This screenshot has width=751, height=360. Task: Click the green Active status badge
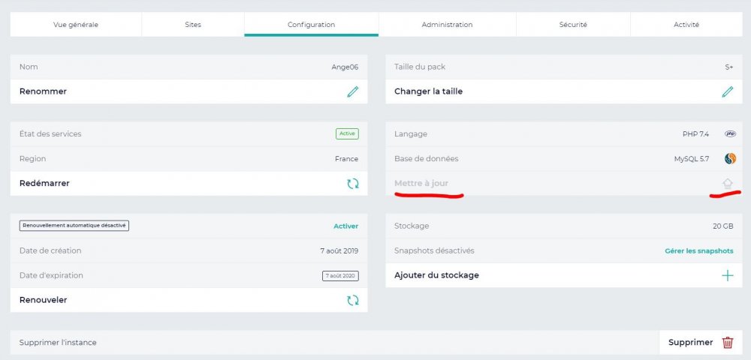(347, 133)
